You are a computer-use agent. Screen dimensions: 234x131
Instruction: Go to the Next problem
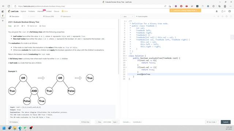click(116, 122)
